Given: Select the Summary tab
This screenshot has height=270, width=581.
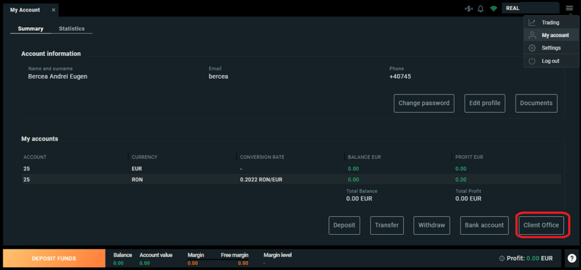Looking at the screenshot, I should click(x=31, y=28).
